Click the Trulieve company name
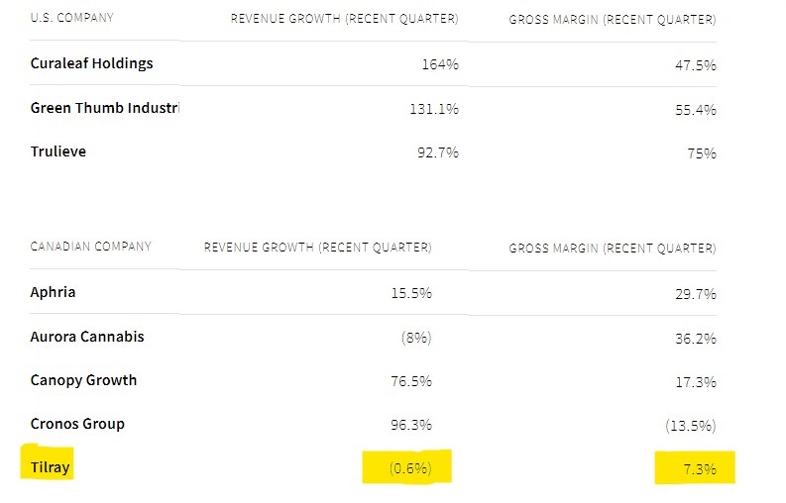The width and height of the screenshot is (786, 503). pyautogui.click(x=58, y=151)
